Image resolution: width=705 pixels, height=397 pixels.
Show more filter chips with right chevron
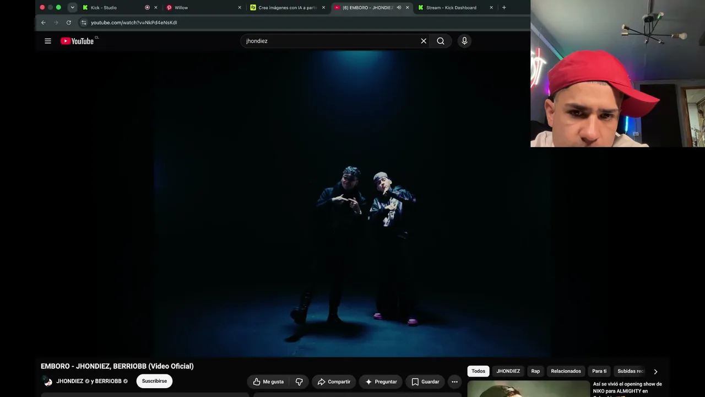(655, 372)
